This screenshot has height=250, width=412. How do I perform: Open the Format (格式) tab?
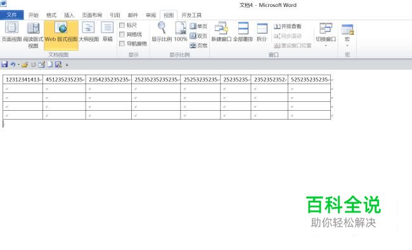(x=51, y=15)
